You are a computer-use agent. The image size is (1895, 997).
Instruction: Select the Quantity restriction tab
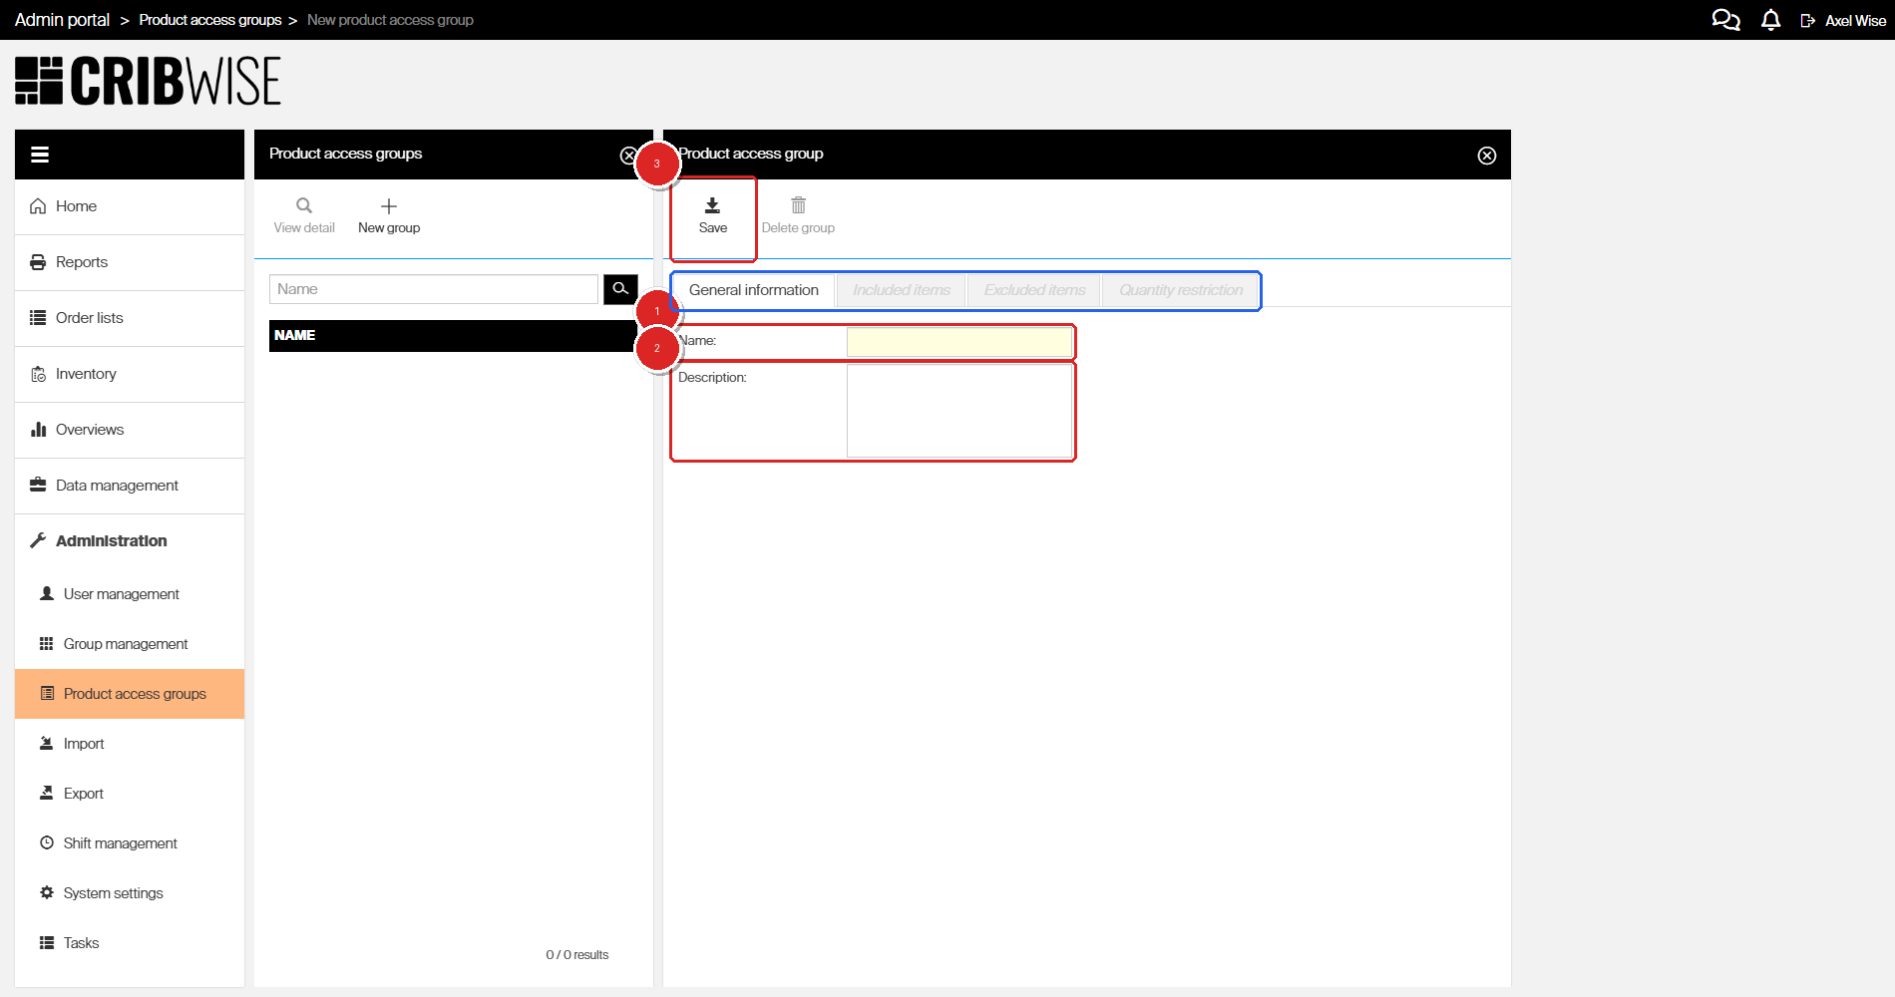tap(1181, 290)
